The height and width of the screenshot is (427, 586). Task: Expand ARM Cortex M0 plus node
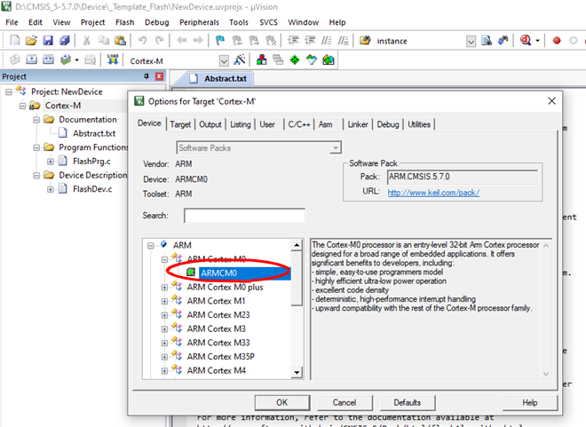pos(164,288)
